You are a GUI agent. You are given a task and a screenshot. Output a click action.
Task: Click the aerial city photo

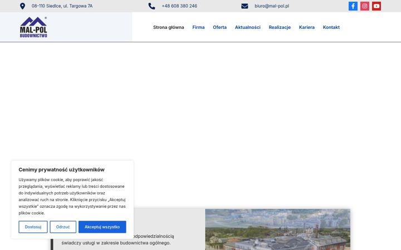pos(278,229)
